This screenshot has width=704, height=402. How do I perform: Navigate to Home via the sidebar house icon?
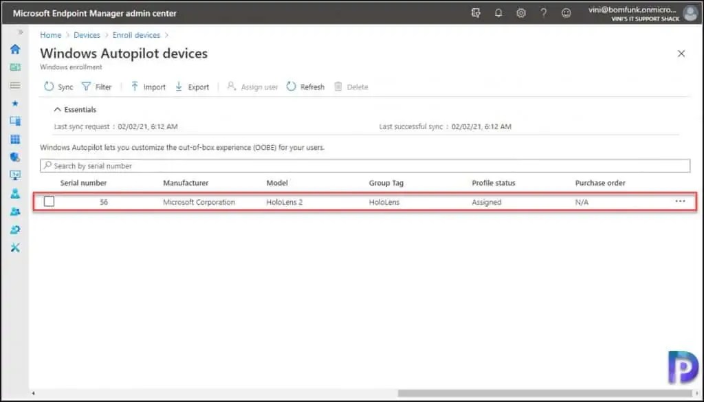[15, 49]
